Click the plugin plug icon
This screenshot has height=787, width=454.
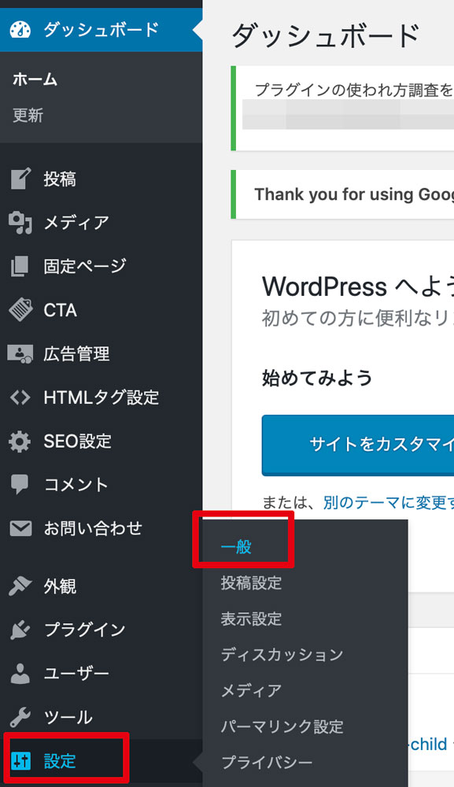[20, 630]
